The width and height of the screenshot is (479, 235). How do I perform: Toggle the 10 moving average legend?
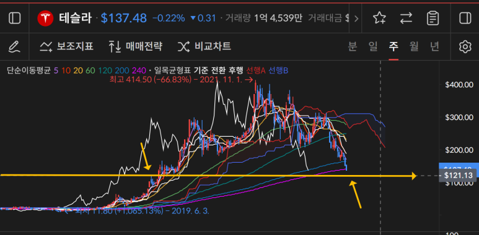point(66,70)
